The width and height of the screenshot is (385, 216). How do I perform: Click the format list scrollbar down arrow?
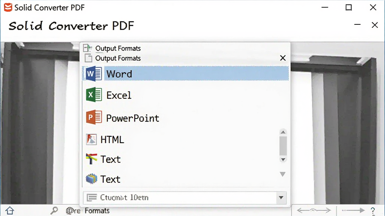[283, 160]
